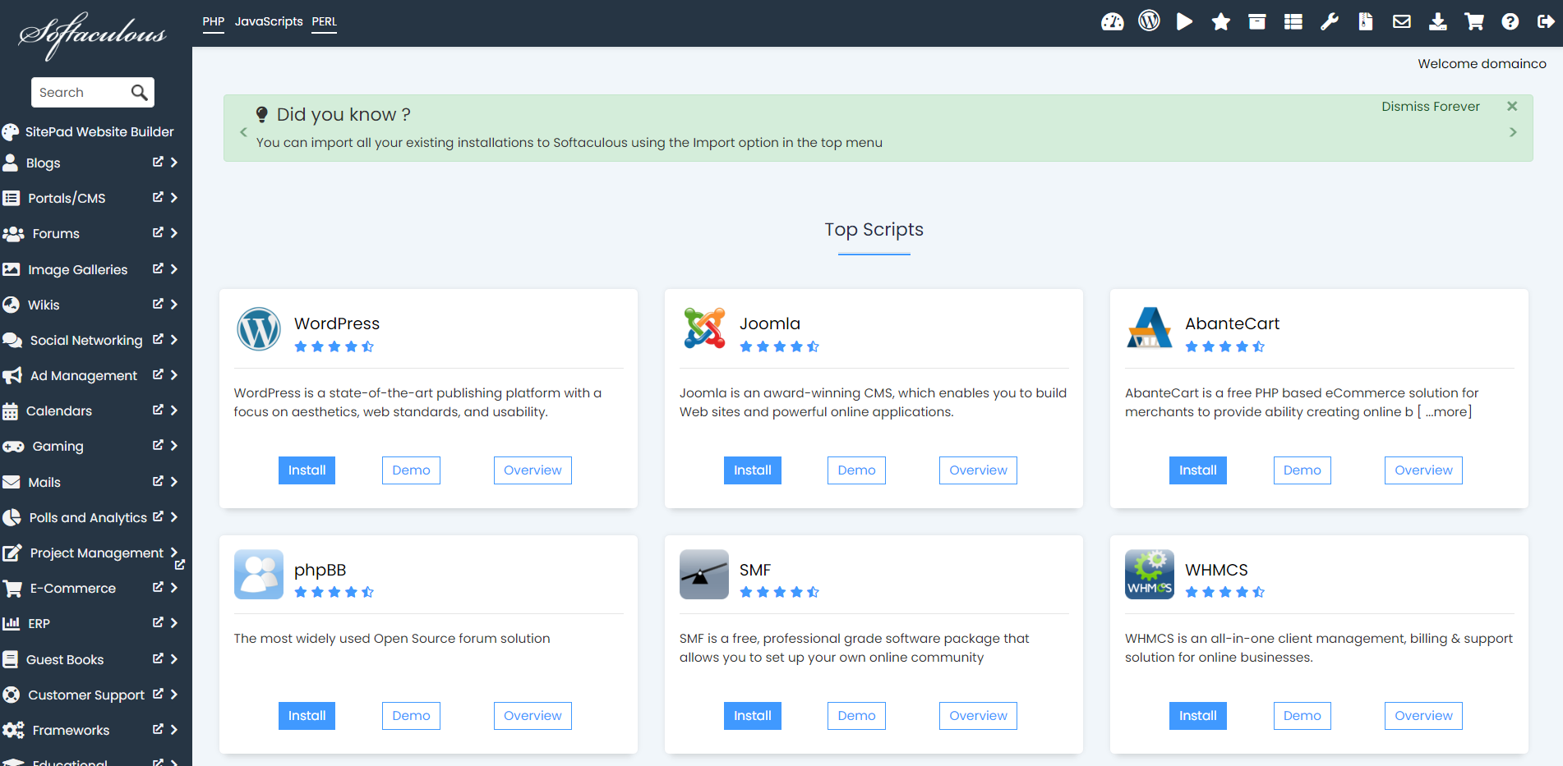1563x766 pixels.
Task: Click the Import installations download icon
Action: click(1438, 22)
